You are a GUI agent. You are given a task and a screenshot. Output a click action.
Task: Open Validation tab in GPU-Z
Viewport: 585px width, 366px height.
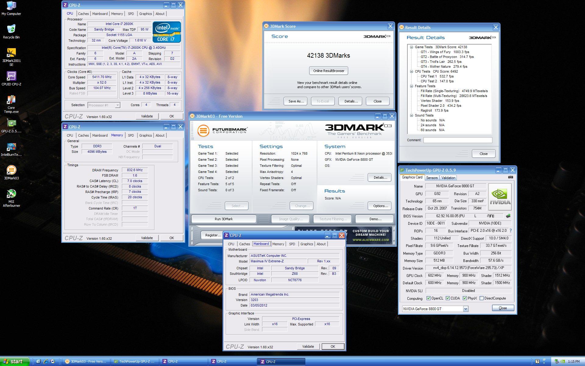tap(448, 178)
